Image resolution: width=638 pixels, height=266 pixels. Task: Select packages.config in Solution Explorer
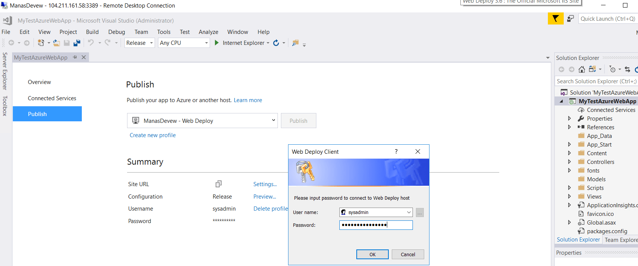(607, 231)
